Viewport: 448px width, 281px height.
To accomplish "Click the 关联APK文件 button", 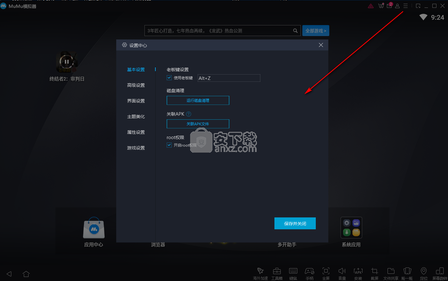I will [x=198, y=124].
